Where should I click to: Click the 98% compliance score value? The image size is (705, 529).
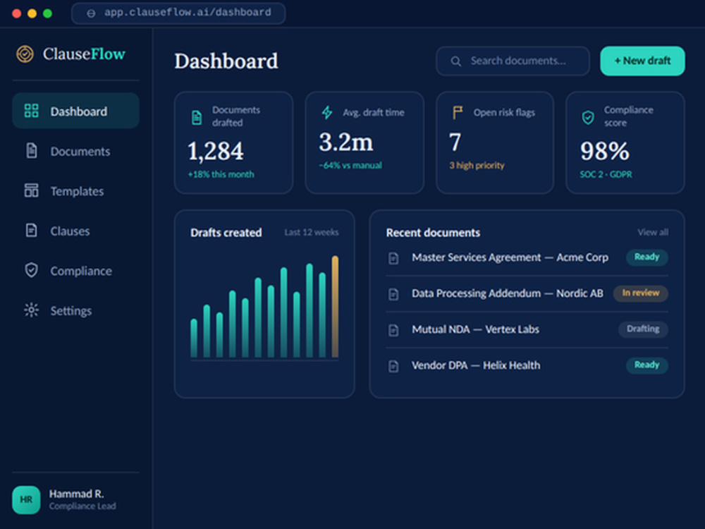coord(605,151)
